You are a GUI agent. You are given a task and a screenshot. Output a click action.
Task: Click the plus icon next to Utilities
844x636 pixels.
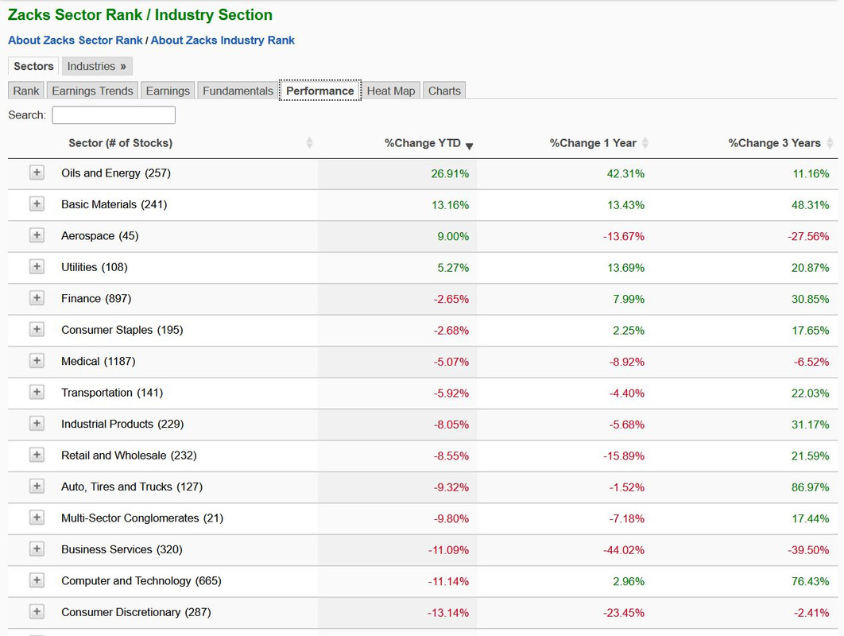pos(37,267)
